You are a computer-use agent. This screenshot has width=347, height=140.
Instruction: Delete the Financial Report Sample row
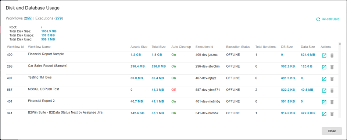point(332,55)
